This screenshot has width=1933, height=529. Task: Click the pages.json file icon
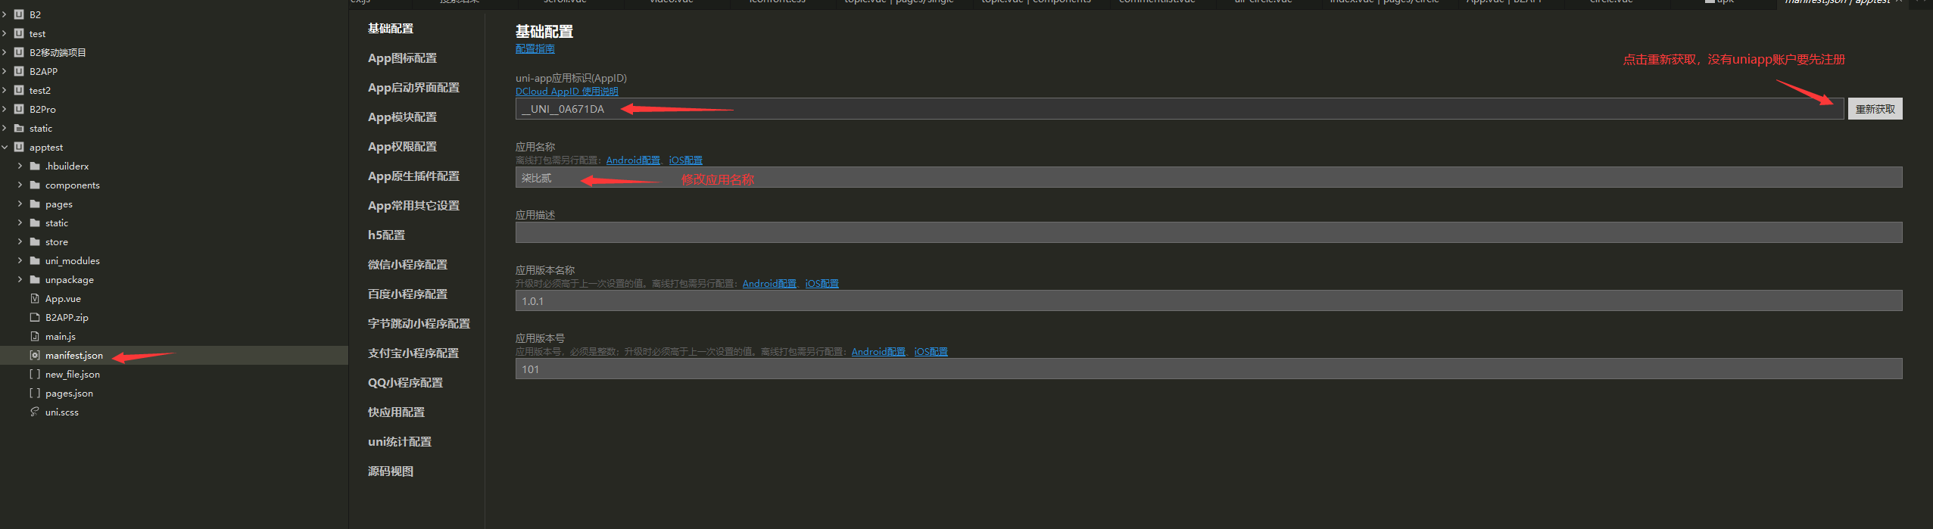click(x=35, y=394)
